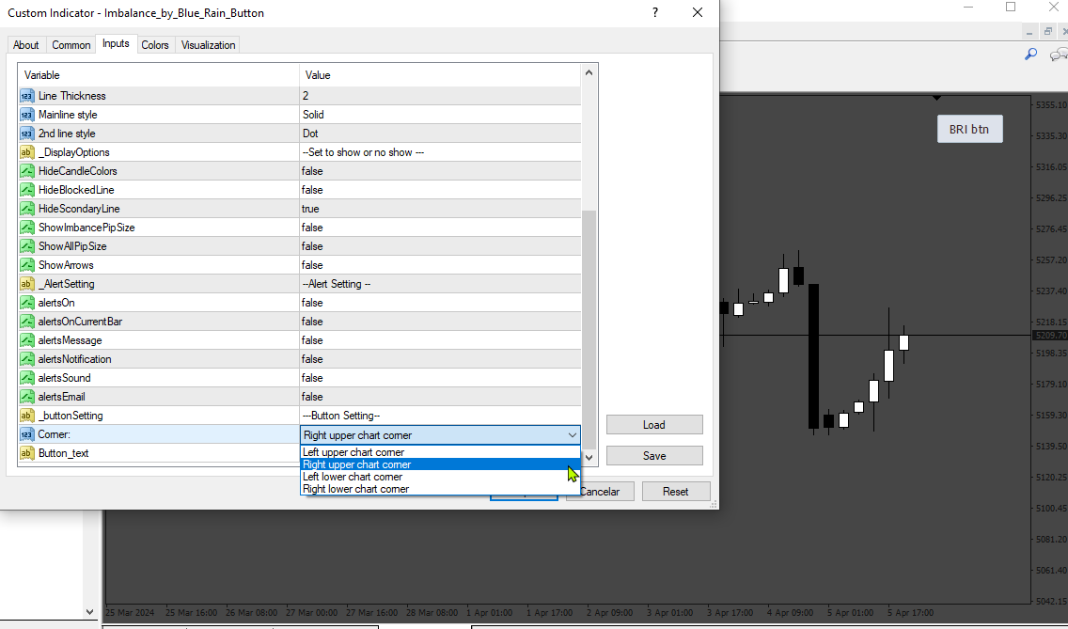Screen dimensions: 1068x629
Task: Click the HideScondaryLine boolean icon
Action: 27,209
